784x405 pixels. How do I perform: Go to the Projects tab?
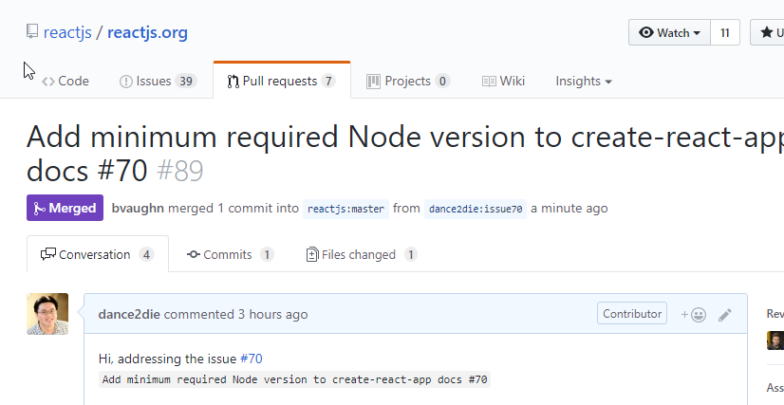pyautogui.click(x=408, y=82)
